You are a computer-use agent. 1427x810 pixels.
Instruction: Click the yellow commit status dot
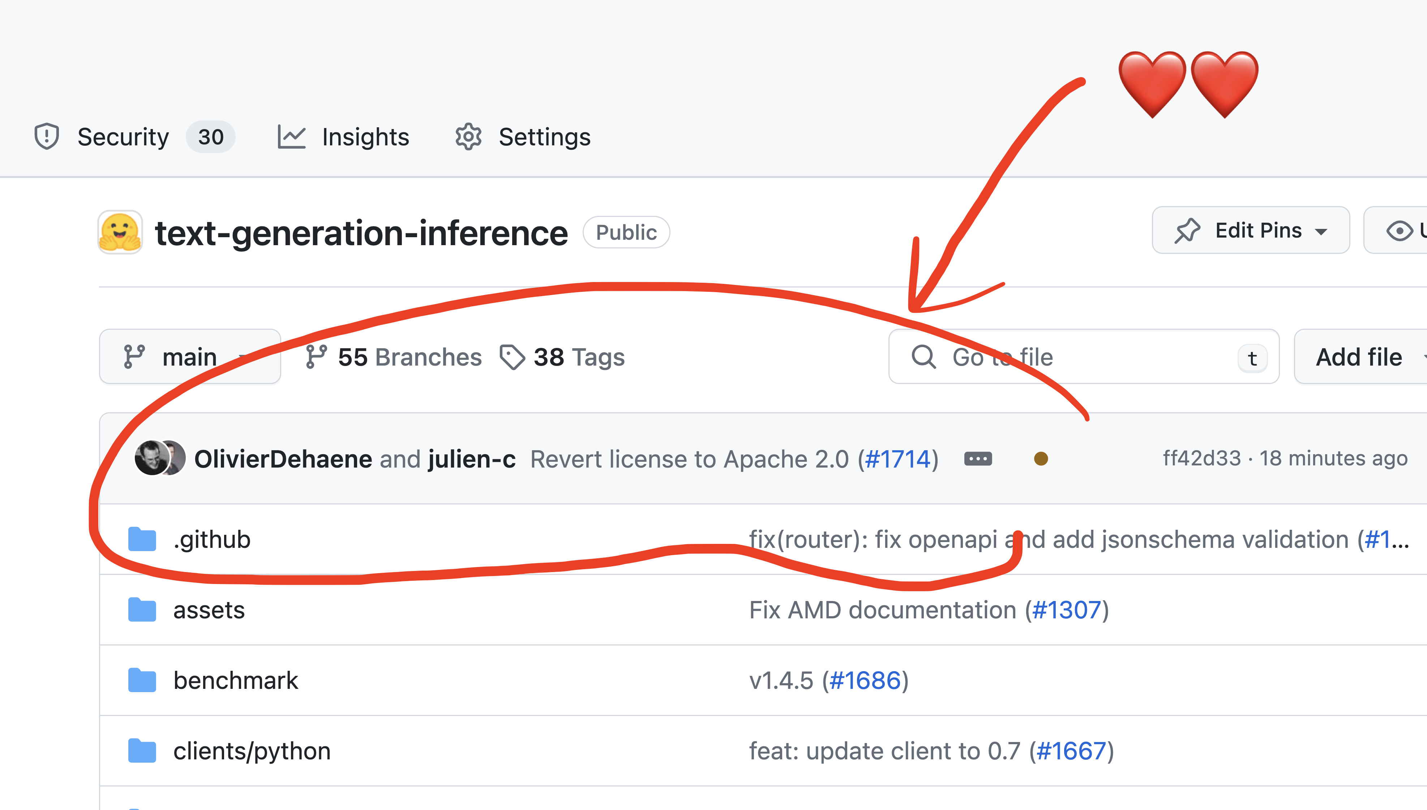point(1041,459)
